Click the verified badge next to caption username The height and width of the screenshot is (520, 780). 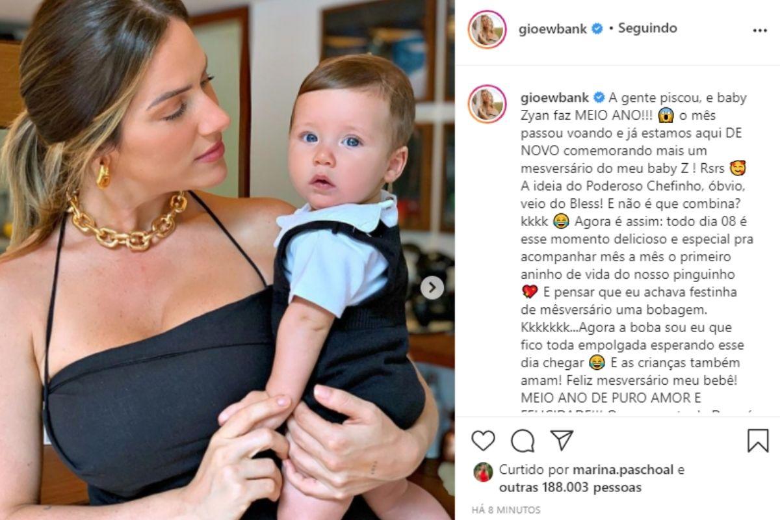pos(599,98)
